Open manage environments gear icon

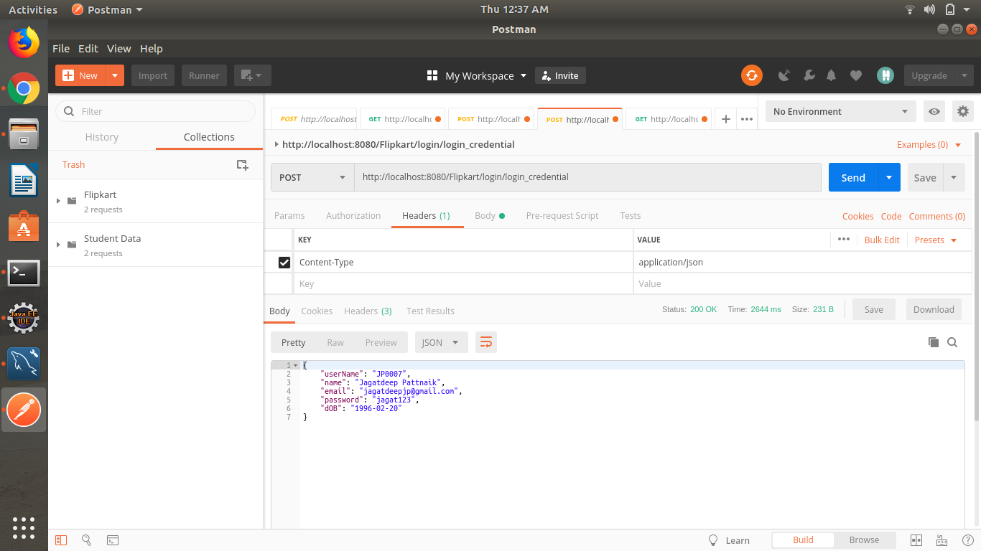[x=963, y=111]
